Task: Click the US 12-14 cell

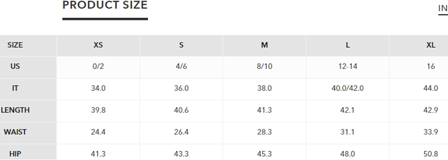Action: [x=347, y=66]
